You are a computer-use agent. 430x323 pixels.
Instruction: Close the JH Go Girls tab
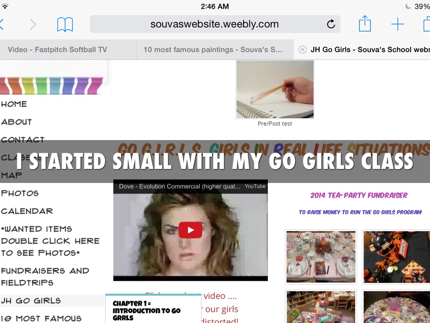point(302,50)
